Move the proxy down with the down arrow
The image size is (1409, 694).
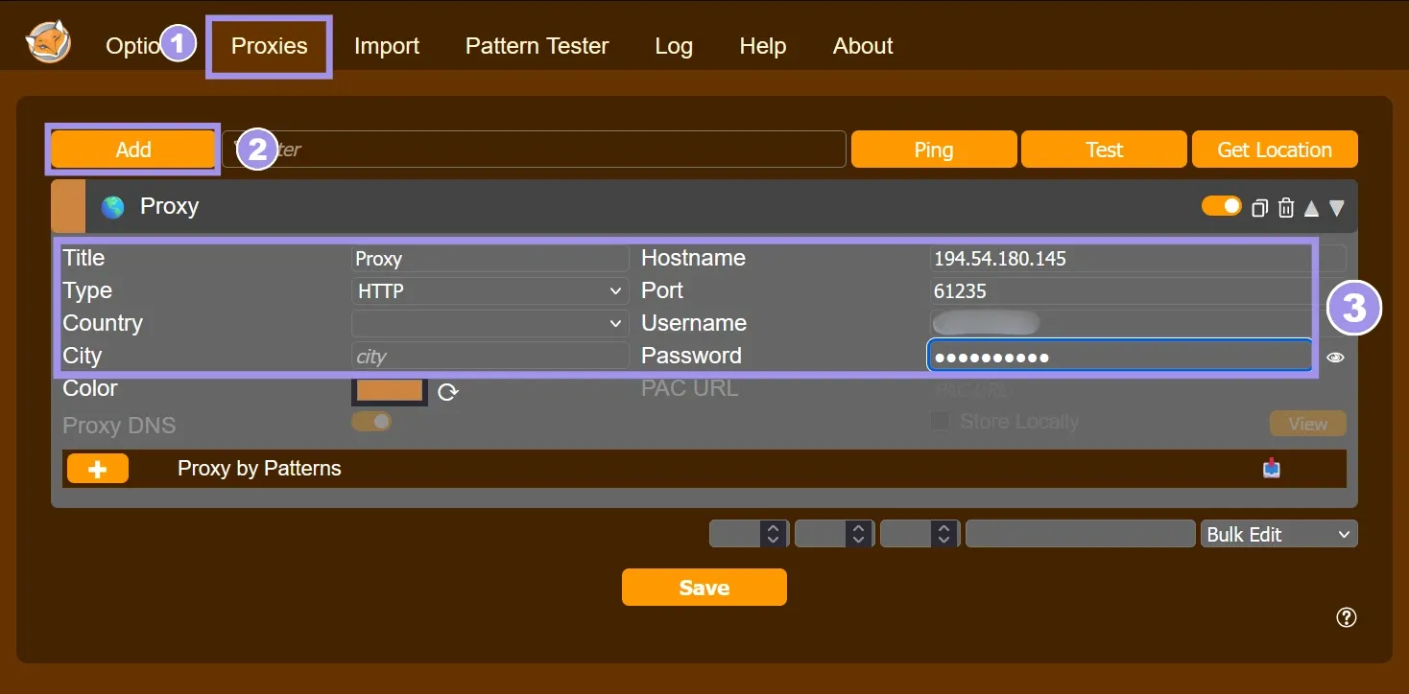pyautogui.click(x=1336, y=208)
